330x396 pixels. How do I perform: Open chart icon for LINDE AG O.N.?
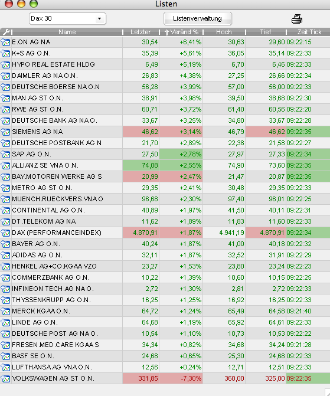[x=5, y=322]
